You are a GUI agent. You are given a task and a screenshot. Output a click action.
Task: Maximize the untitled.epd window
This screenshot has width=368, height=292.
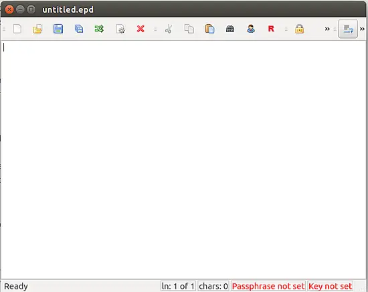point(31,9)
